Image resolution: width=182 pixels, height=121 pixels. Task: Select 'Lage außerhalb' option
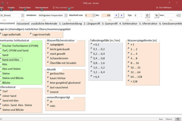pyautogui.click(x=10, y=34)
